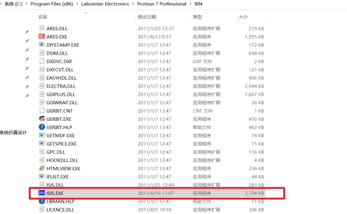This screenshot has width=347, height=214.
Task: Expand chevron after Labcenter Electronics breadcrumb
Action: point(133,4)
